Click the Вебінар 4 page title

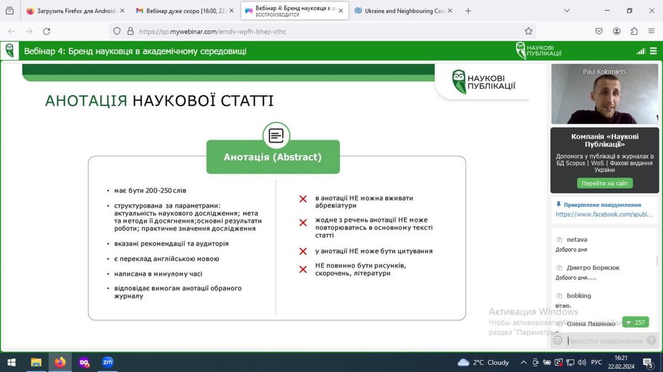pos(135,51)
